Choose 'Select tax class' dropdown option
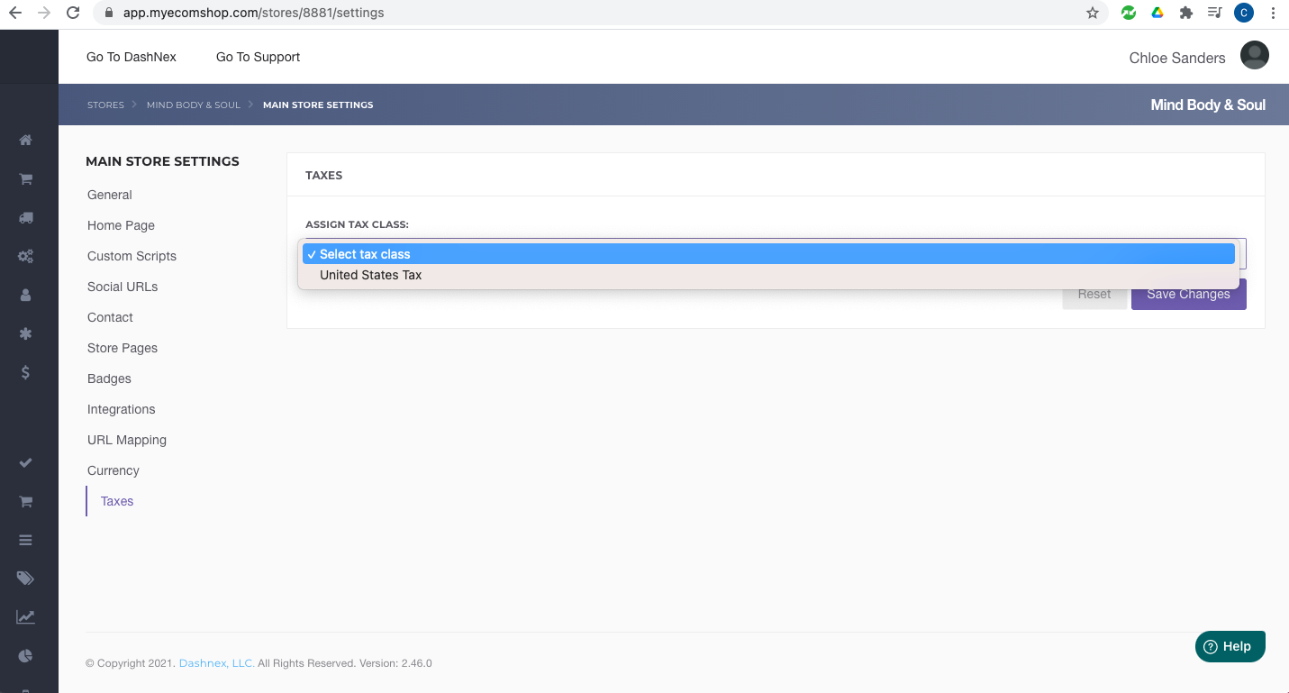The image size is (1289, 693). click(768, 254)
